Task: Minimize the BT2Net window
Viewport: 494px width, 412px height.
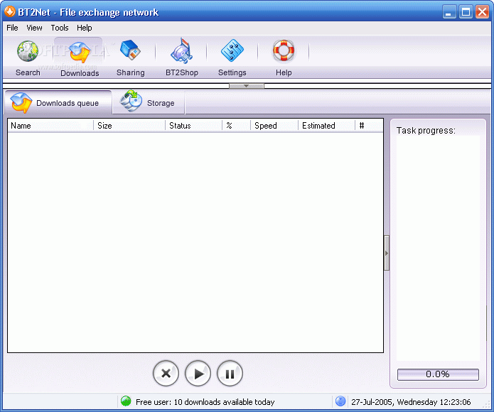Action: pos(449,12)
